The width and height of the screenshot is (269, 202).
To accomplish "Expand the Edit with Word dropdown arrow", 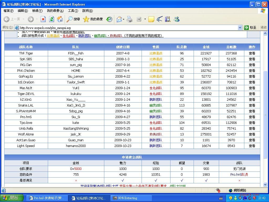I will pos(145,19).
